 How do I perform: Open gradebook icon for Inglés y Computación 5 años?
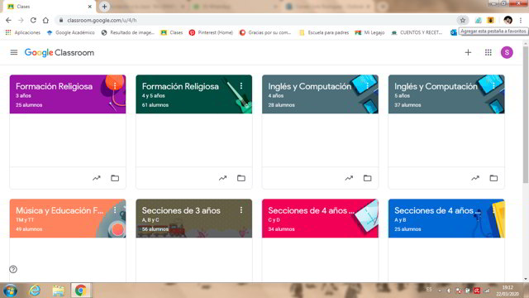pos(475,178)
